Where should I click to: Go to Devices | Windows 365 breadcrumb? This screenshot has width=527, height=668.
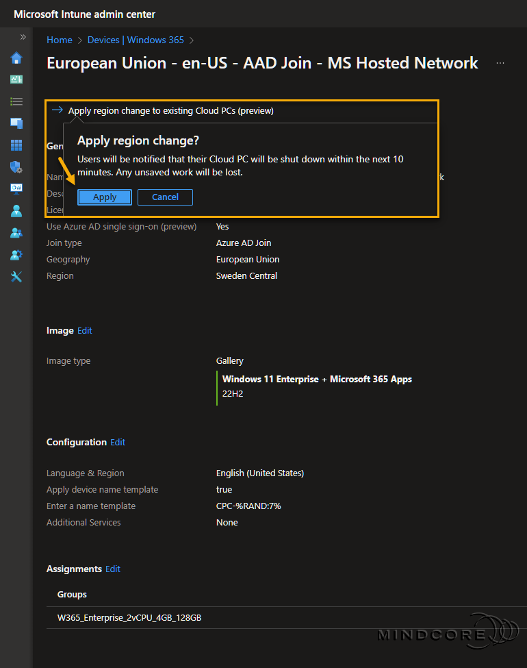point(136,40)
